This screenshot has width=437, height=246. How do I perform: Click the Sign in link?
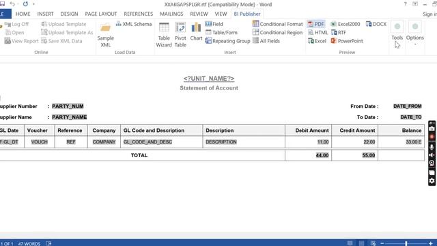pyautogui.click(x=429, y=14)
